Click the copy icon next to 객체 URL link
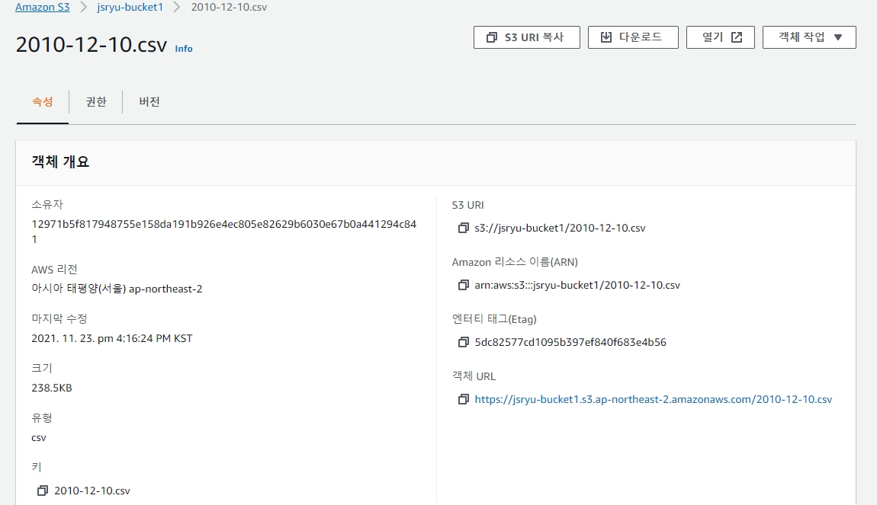The height and width of the screenshot is (505, 877). tap(463, 400)
